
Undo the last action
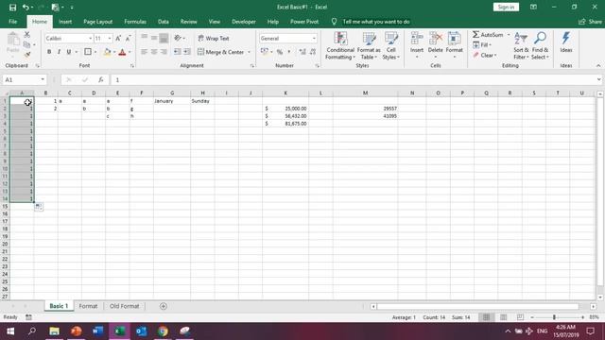click(26, 8)
